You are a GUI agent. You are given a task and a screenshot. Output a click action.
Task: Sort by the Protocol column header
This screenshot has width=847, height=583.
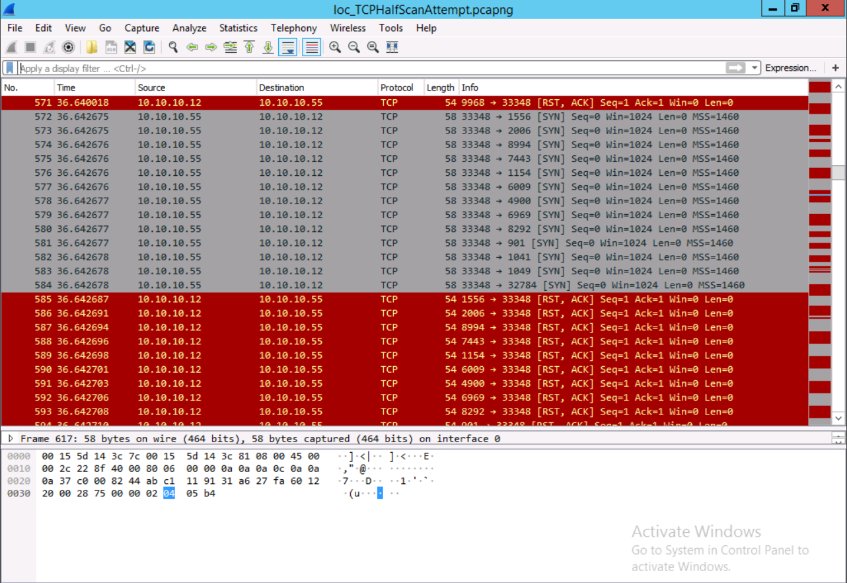click(400, 87)
